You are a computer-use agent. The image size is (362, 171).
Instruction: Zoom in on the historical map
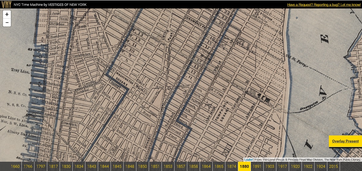7,14
